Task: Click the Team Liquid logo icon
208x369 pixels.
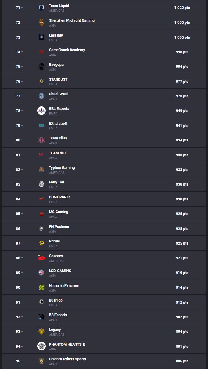Action: [x=41, y=8]
